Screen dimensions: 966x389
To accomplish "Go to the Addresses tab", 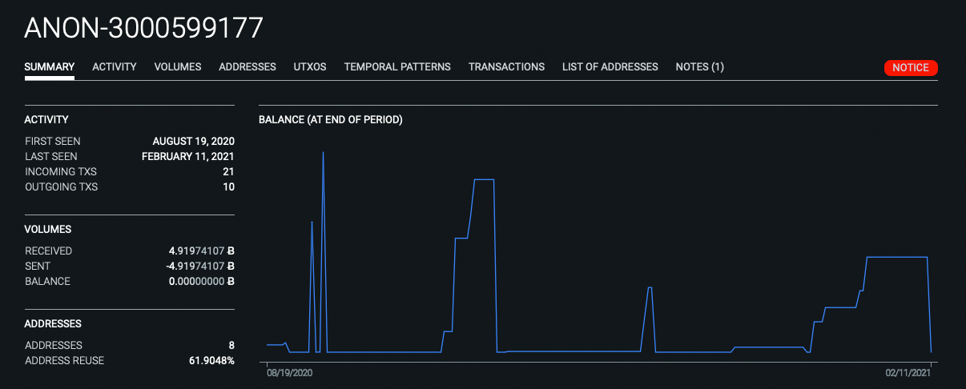I will coord(248,67).
